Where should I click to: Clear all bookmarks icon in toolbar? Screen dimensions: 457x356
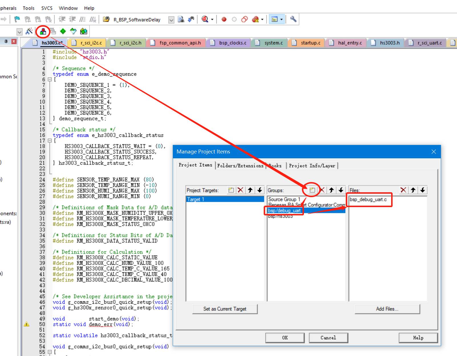pyautogui.click(x=48, y=19)
